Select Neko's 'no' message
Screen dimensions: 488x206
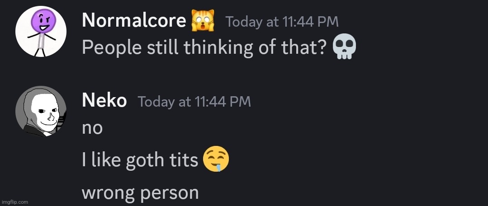(92, 128)
